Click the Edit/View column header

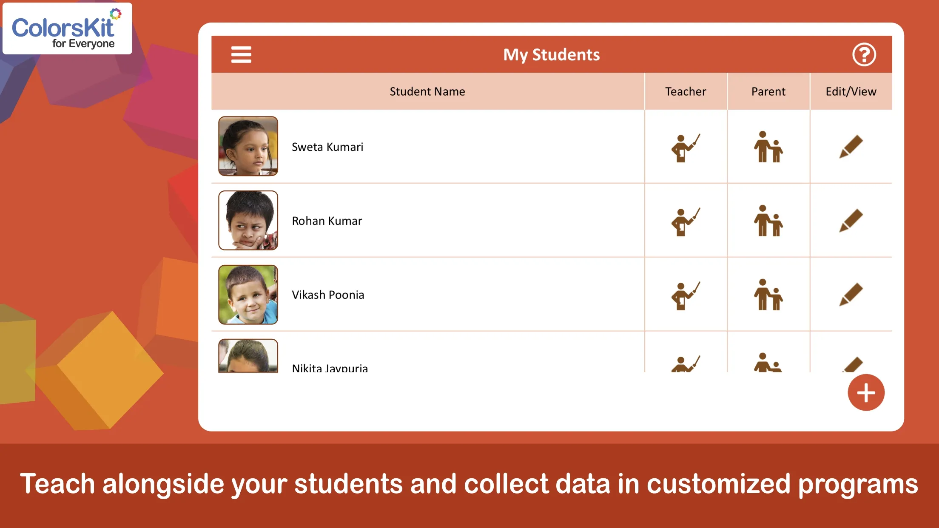coord(851,91)
